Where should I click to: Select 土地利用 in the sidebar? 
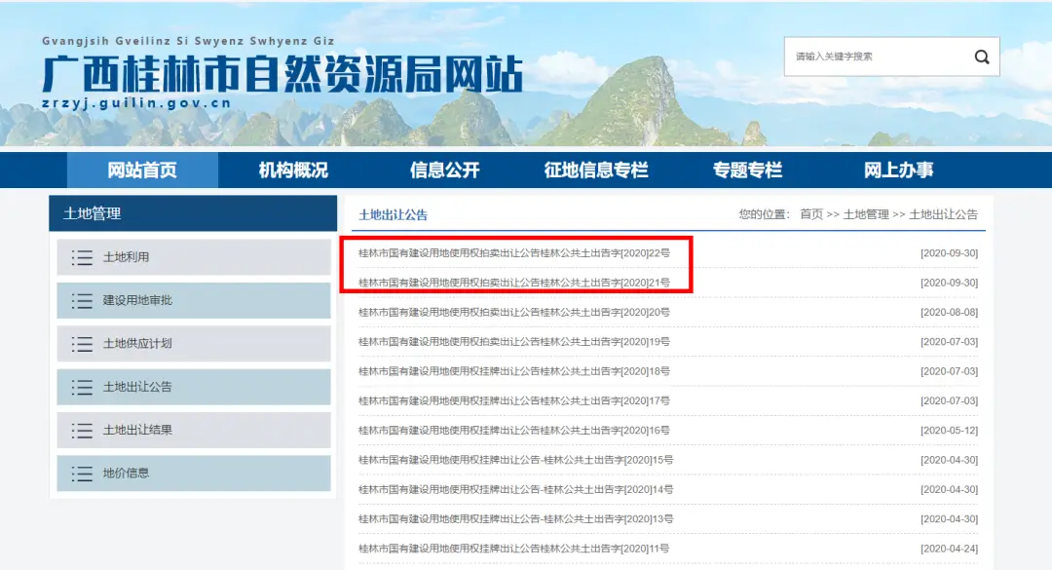(x=194, y=257)
